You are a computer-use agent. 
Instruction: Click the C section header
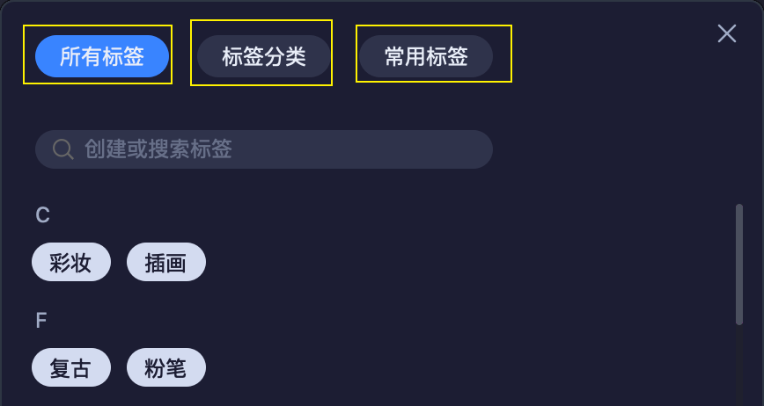point(43,215)
